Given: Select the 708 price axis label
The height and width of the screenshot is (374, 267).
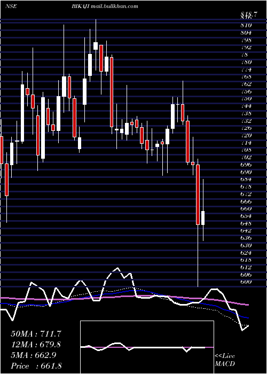Looking at the screenshot, I should point(247,150).
